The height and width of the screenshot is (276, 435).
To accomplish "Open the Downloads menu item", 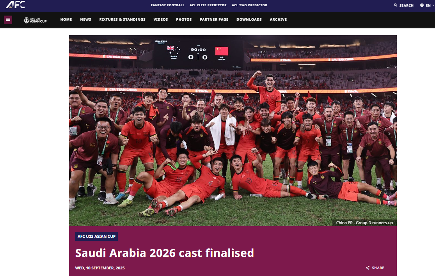I will pyautogui.click(x=249, y=19).
